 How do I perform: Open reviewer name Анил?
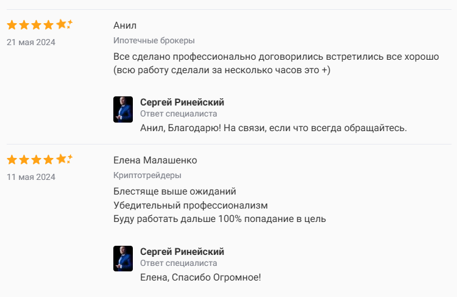pos(125,25)
